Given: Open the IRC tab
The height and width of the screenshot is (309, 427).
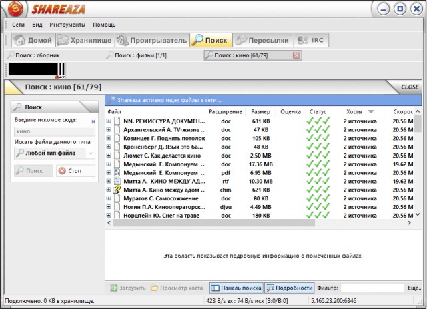Looking at the screenshot, I should click(x=312, y=40).
